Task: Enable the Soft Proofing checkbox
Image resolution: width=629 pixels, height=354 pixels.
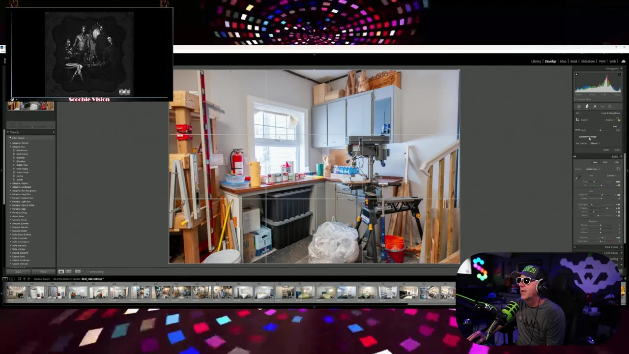Action: click(87, 272)
